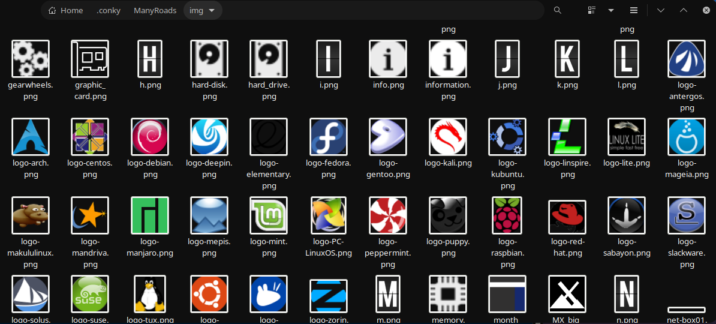Select the logo-kubuntu.png icon
The height and width of the screenshot is (324, 716).
(x=507, y=137)
